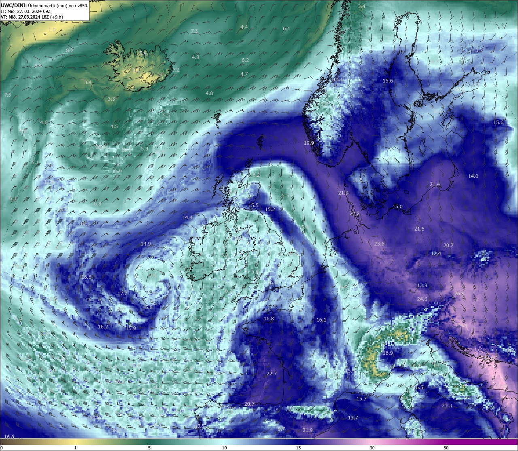The width and height of the screenshot is (518, 451).
Task: Click the 7.3 value label
Action: (x=194, y=31)
